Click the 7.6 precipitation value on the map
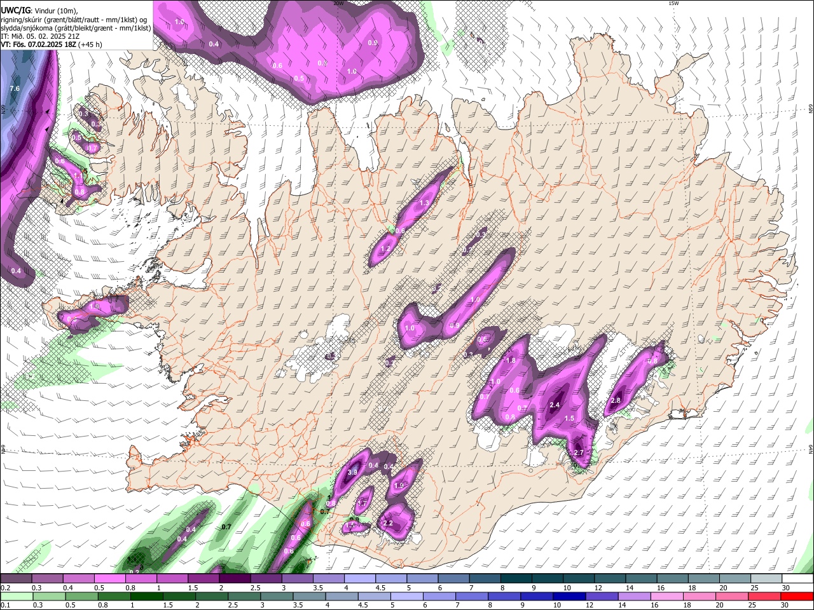This screenshot has width=814, height=610. [x=15, y=88]
